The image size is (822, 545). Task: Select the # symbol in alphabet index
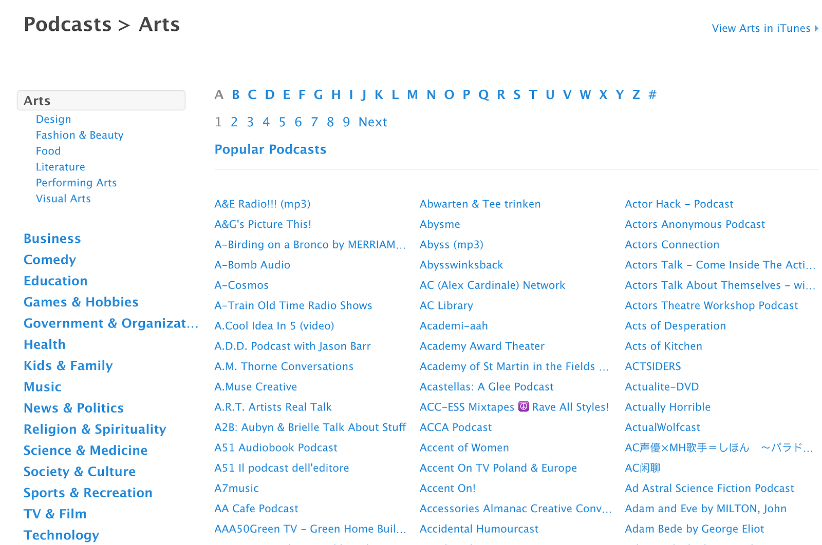[652, 95]
